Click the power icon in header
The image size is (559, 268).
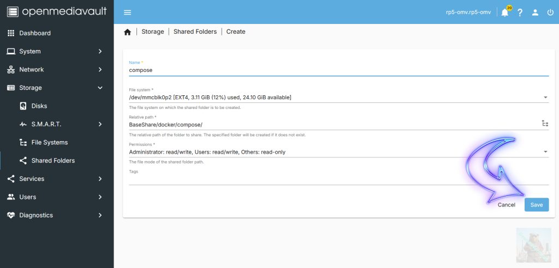pyautogui.click(x=550, y=13)
